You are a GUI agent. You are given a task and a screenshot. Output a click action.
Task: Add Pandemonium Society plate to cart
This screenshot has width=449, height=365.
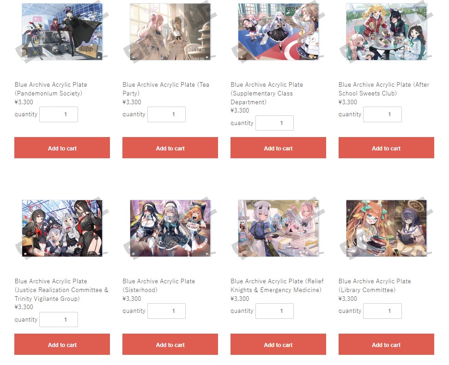(62, 148)
